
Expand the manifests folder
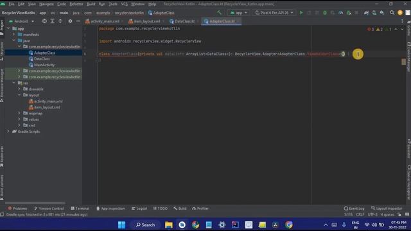pos(14,34)
